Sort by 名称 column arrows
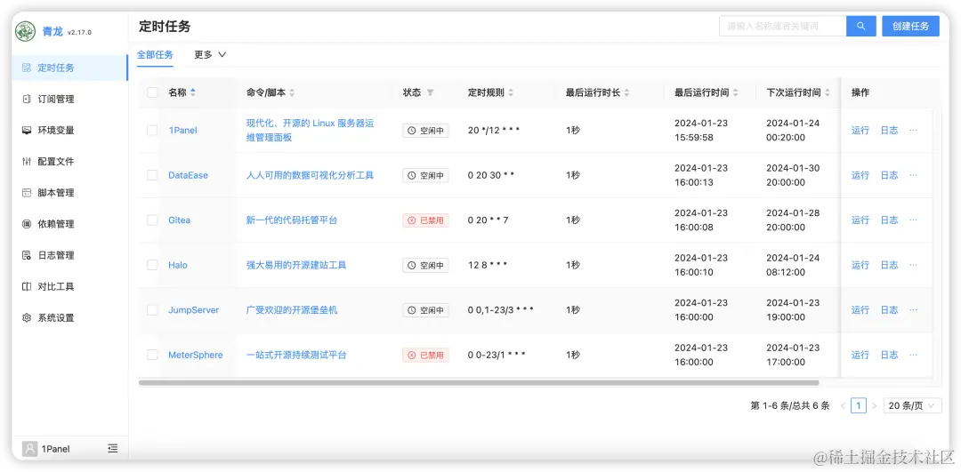This screenshot has width=961, height=472. 193,92
